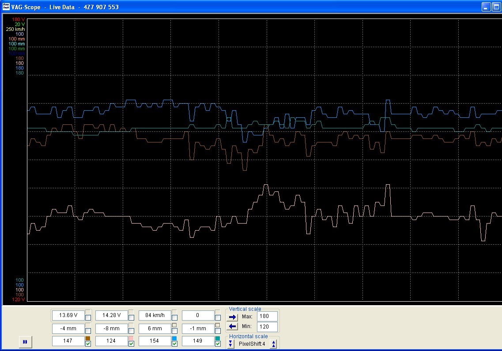Viewport: 502px width, 351px height.
Task: Select the 14.28 V value field
Action: [x=111, y=315]
